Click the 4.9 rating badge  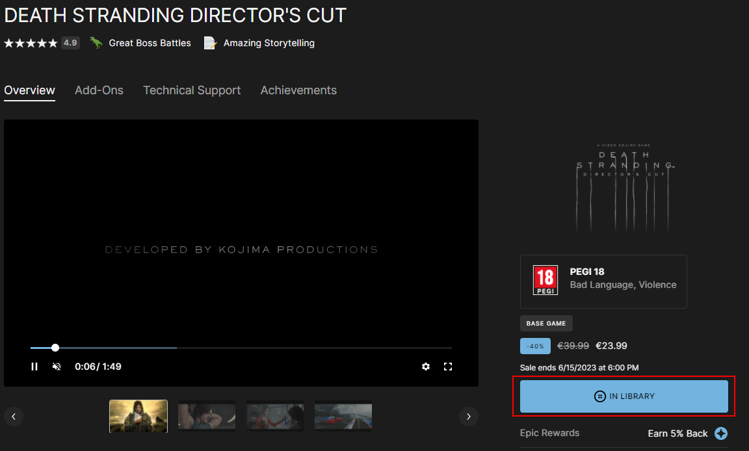70,43
